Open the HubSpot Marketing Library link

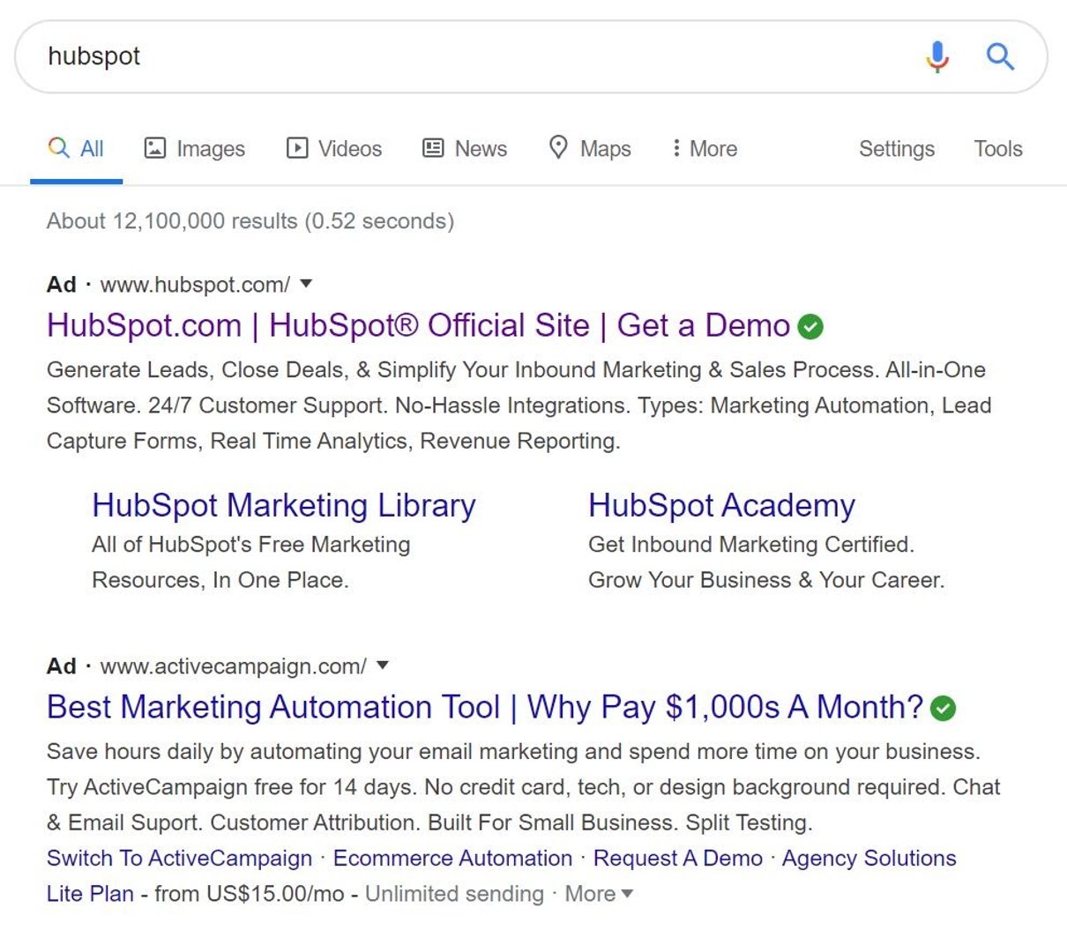point(283,504)
